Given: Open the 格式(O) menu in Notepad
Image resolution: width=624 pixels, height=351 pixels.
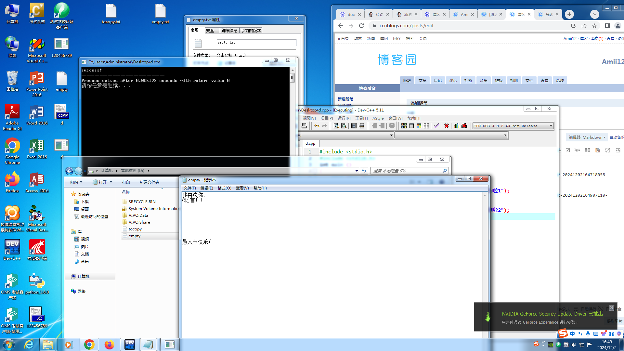Looking at the screenshot, I should [224, 188].
